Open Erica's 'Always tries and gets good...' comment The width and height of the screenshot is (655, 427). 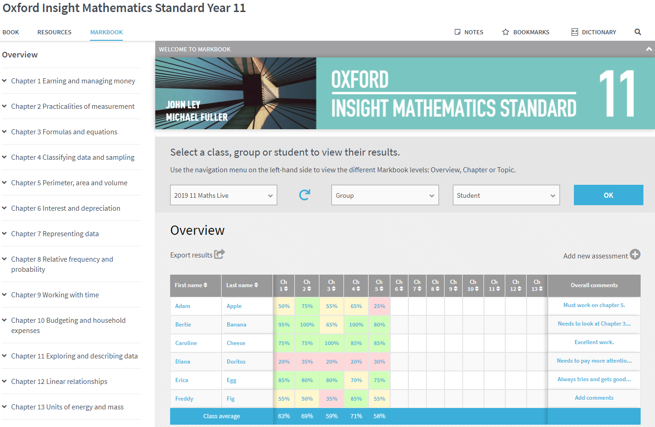[594, 379]
